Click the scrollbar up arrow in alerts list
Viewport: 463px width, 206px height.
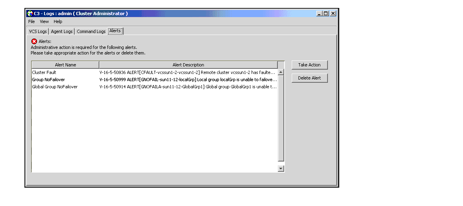coord(281,72)
